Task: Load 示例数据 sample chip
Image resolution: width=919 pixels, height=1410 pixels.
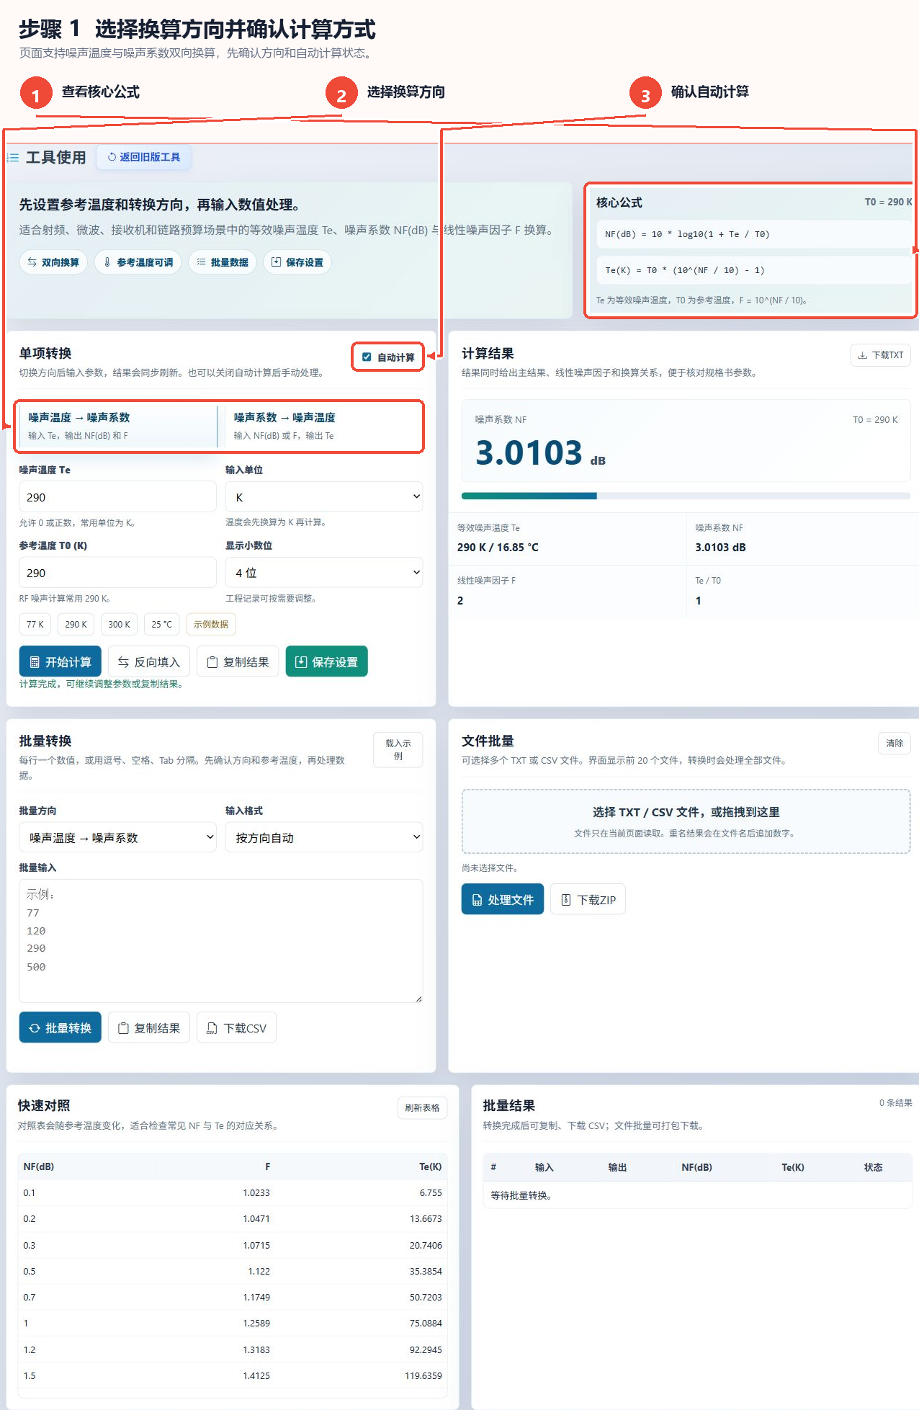Action: click(211, 624)
